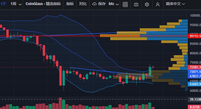Select the 1天 timeframe
201x109 pixels.
[3, 4]
